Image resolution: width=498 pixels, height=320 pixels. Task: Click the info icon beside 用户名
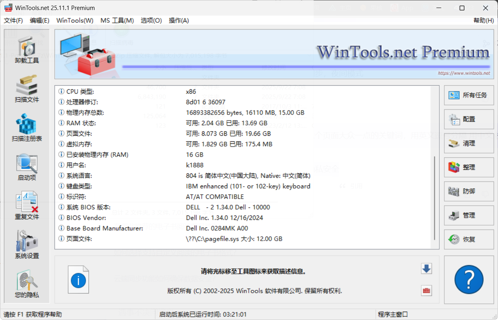[x=61, y=165]
